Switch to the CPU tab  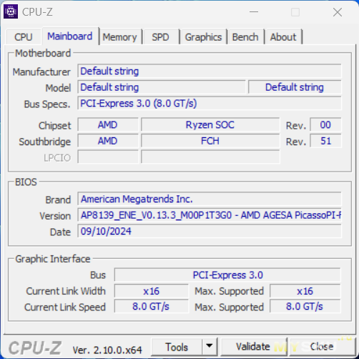pos(24,37)
